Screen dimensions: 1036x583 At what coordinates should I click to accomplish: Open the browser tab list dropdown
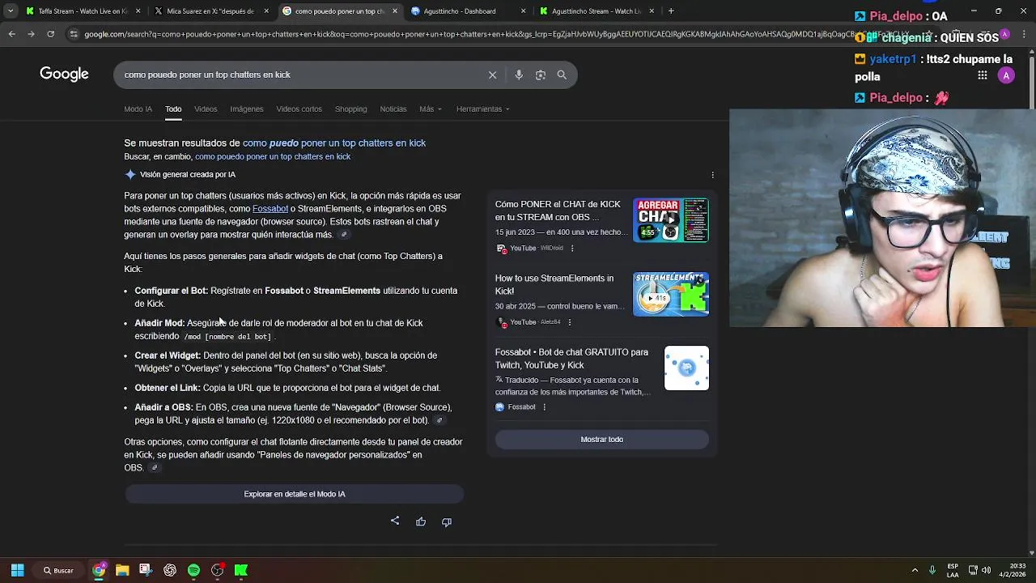pos(11,11)
